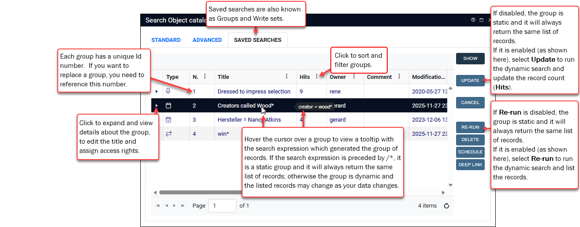Image resolution: width=580 pixels, height=227 pixels.
Task: Go to the first page in pager
Action: [158, 205]
